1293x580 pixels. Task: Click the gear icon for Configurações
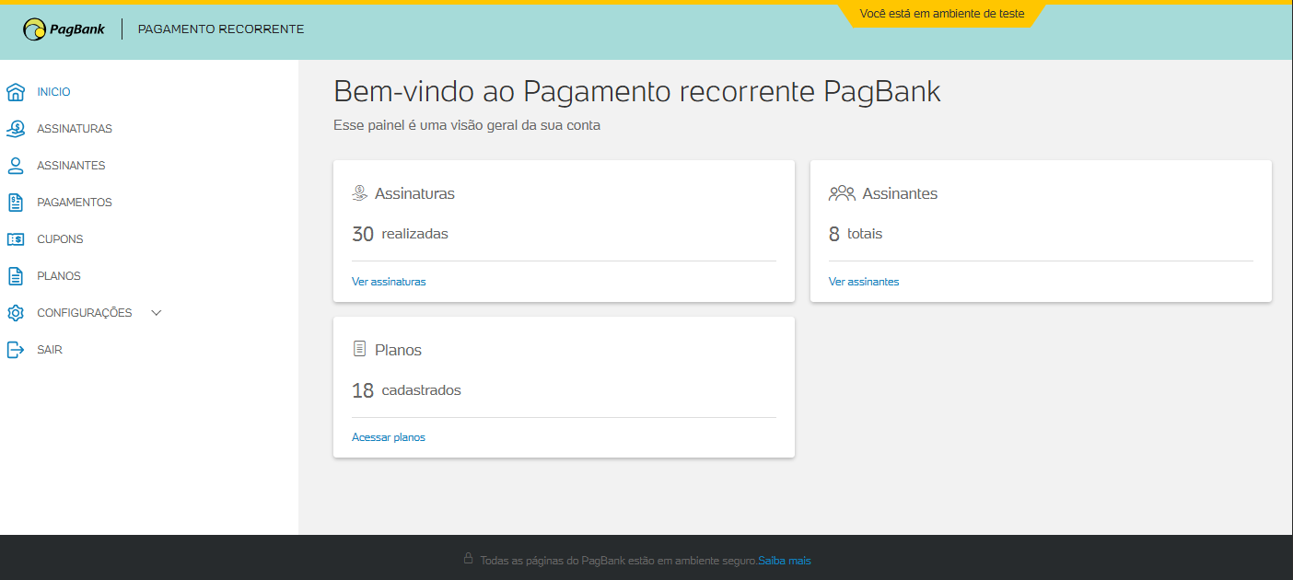point(15,313)
